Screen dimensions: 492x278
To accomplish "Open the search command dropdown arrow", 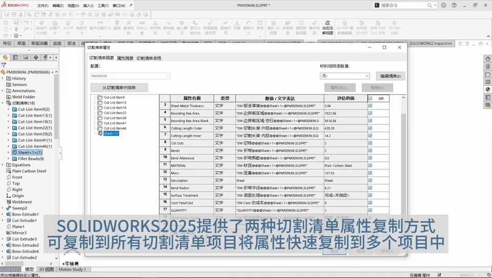I will click(435, 5).
